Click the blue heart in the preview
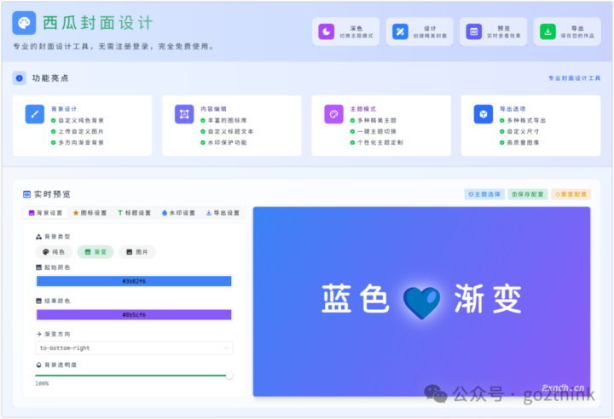 coord(422,303)
